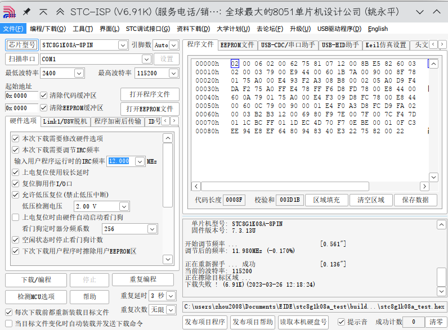Viewport: 448px width, 330px height.
Task: Switch to USB-CDC/串口助手 tab
Action: point(288,45)
